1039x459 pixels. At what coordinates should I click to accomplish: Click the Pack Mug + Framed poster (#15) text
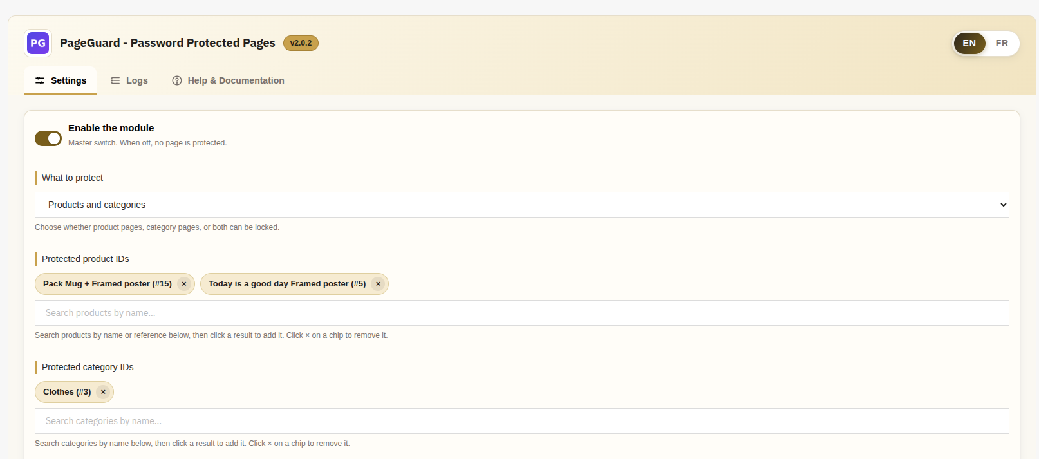(108, 284)
